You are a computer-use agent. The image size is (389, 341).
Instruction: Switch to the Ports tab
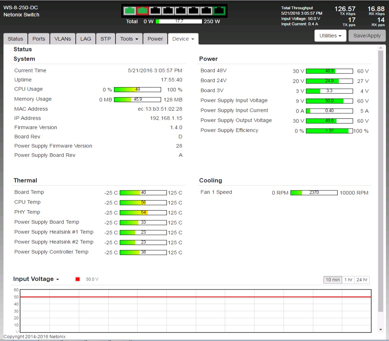39,39
